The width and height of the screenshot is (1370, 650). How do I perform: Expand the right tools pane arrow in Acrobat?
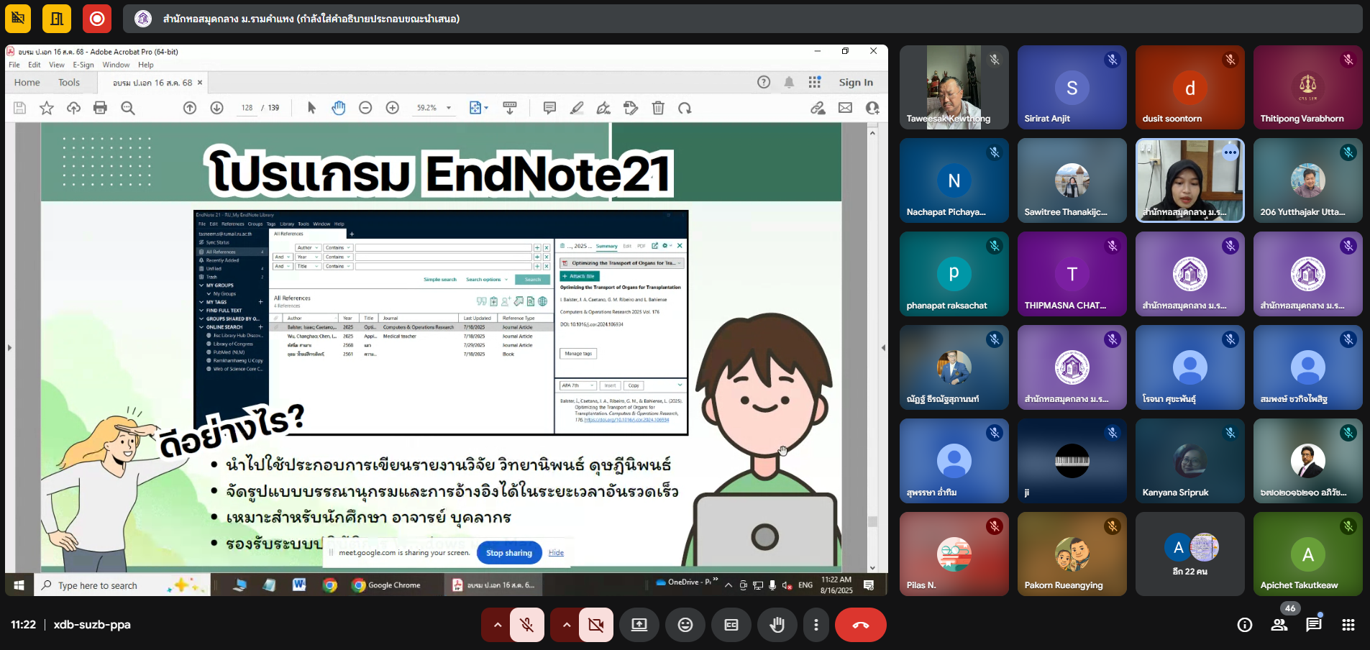click(x=883, y=347)
